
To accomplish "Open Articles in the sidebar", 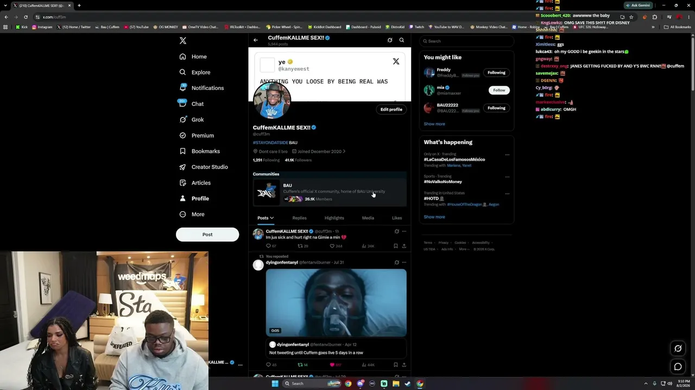I will (195, 183).
